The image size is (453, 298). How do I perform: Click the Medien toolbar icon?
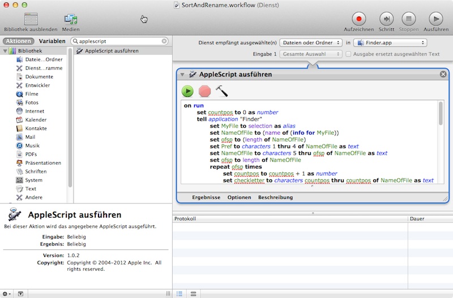(71, 19)
